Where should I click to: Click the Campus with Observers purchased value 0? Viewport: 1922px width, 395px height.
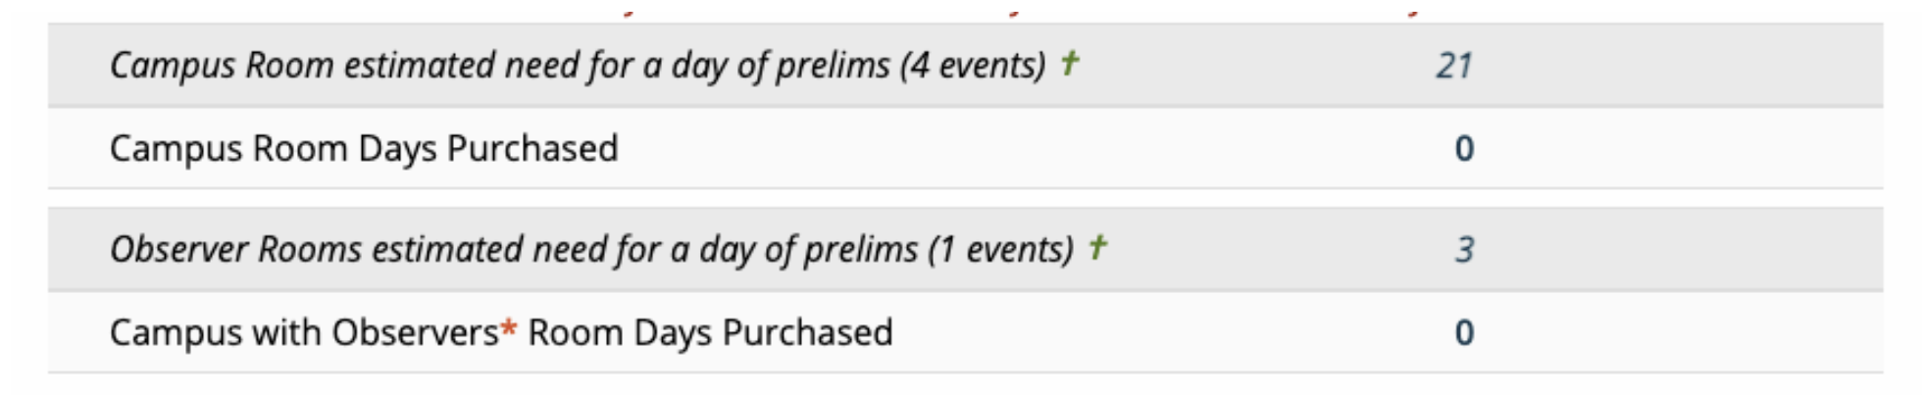(1464, 332)
